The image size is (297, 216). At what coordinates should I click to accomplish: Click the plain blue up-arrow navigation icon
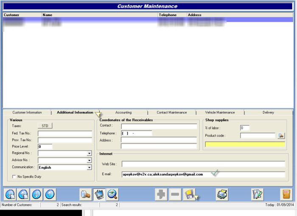tap(50, 194)
